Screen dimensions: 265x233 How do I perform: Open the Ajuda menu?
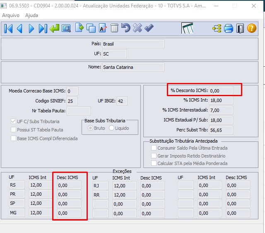[x=31, y=15]
